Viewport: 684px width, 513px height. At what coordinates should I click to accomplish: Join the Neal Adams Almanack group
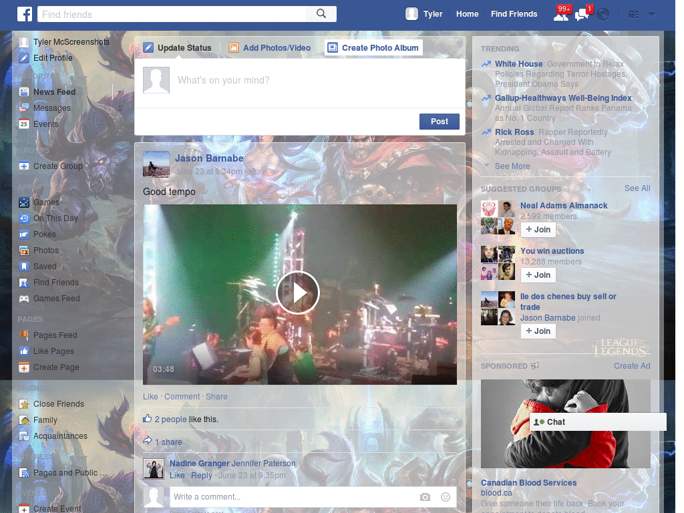(x=538, y=229)
